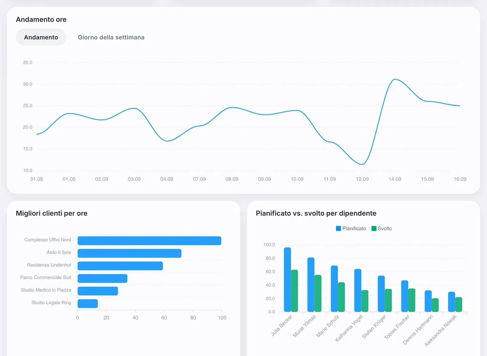Select Stefan Krüger's blue Pianificato bar
This screenshot has height=356, width=487.
(381, 294)
